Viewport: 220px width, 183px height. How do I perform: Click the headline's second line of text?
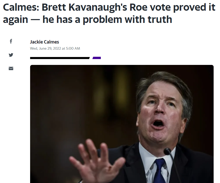click(x=87, y=20)
